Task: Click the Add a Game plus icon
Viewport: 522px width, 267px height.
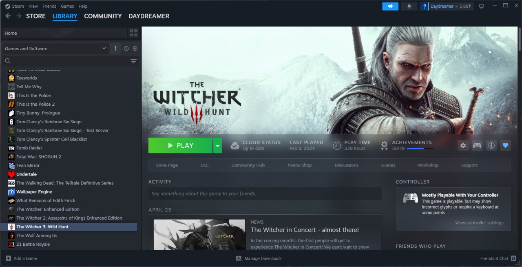Action: click(x=9, y=258)
